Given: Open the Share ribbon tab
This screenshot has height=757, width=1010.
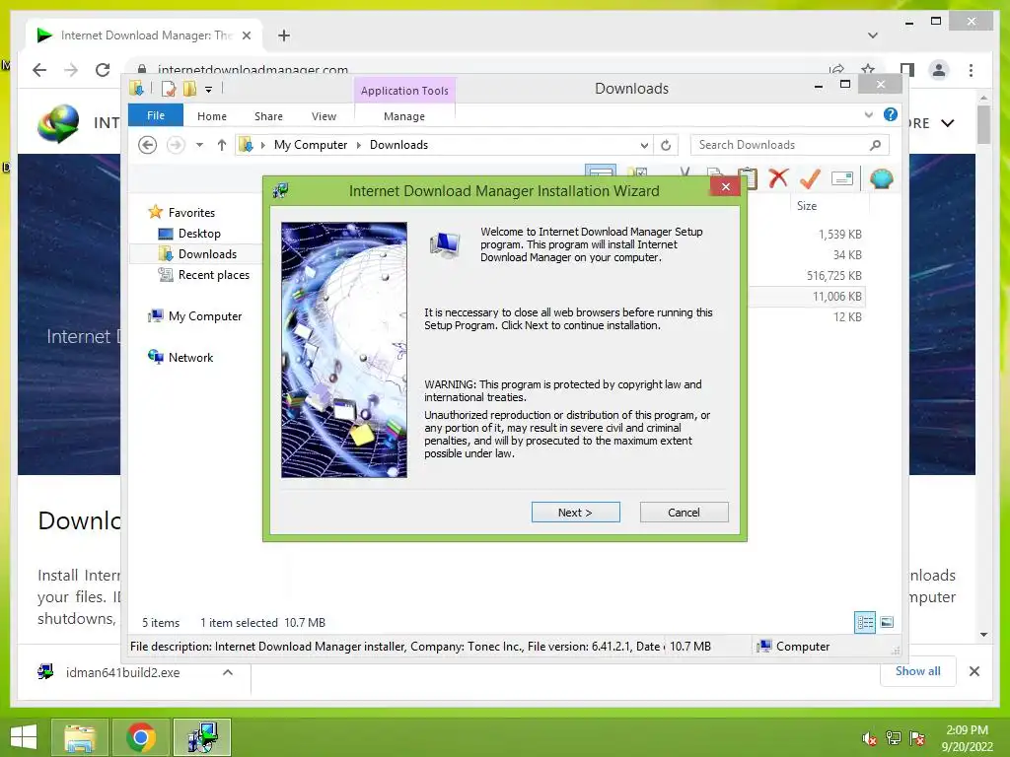Looking at the screenshot, I should click(x=268, y=116).
